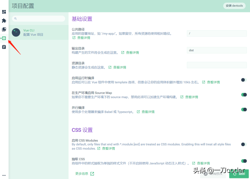Enable the 启用运行时编译 switch
The image size is (250, 179).
244,80
